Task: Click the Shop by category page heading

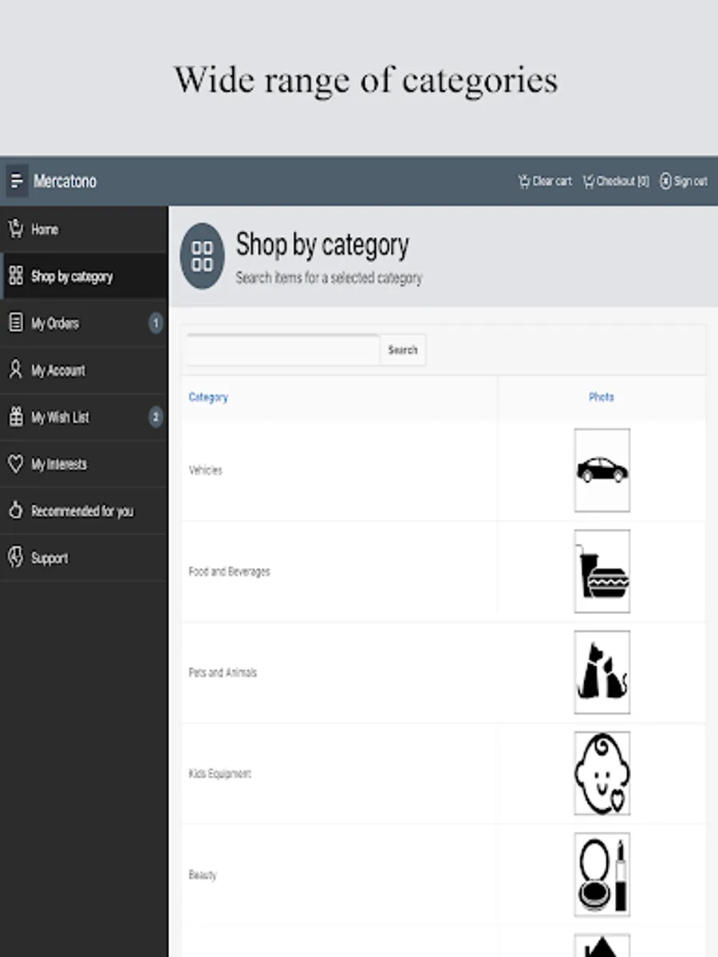Action: point(322,245)
